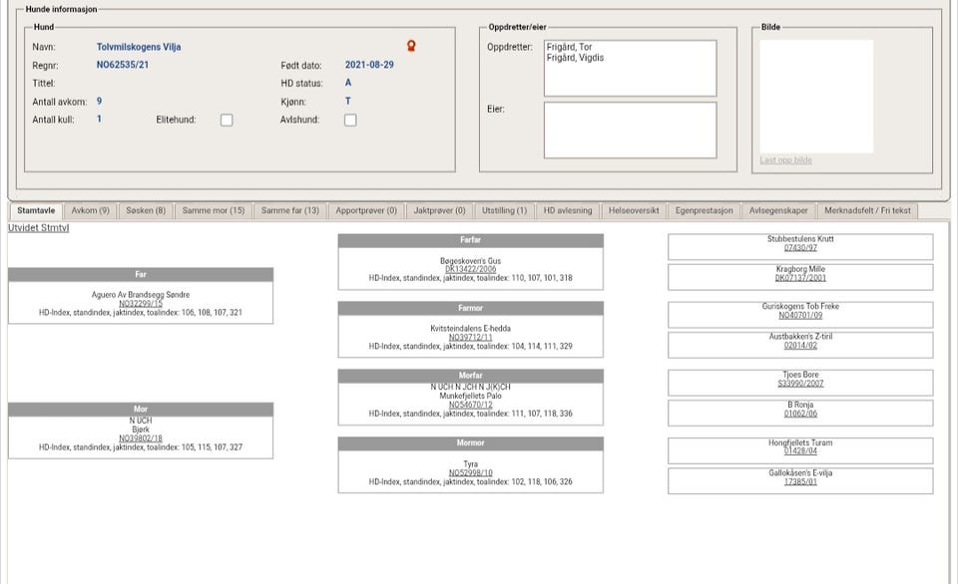Click name Aguero Av Brandsegg Søndre

tap(141, 295)
